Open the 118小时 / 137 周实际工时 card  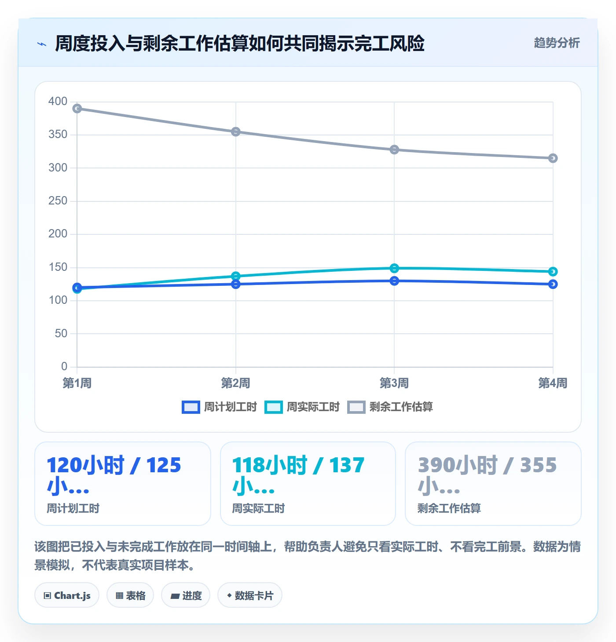coord(308,484)
